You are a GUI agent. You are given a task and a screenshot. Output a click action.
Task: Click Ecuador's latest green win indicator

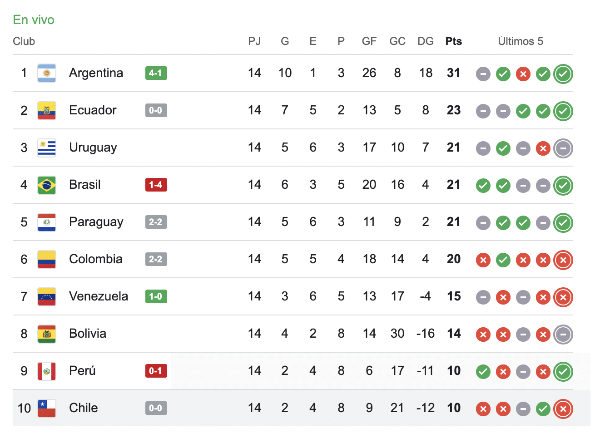(563, 111)
